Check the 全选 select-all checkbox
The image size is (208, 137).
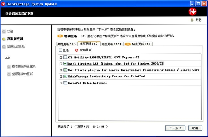pos(60,50)
